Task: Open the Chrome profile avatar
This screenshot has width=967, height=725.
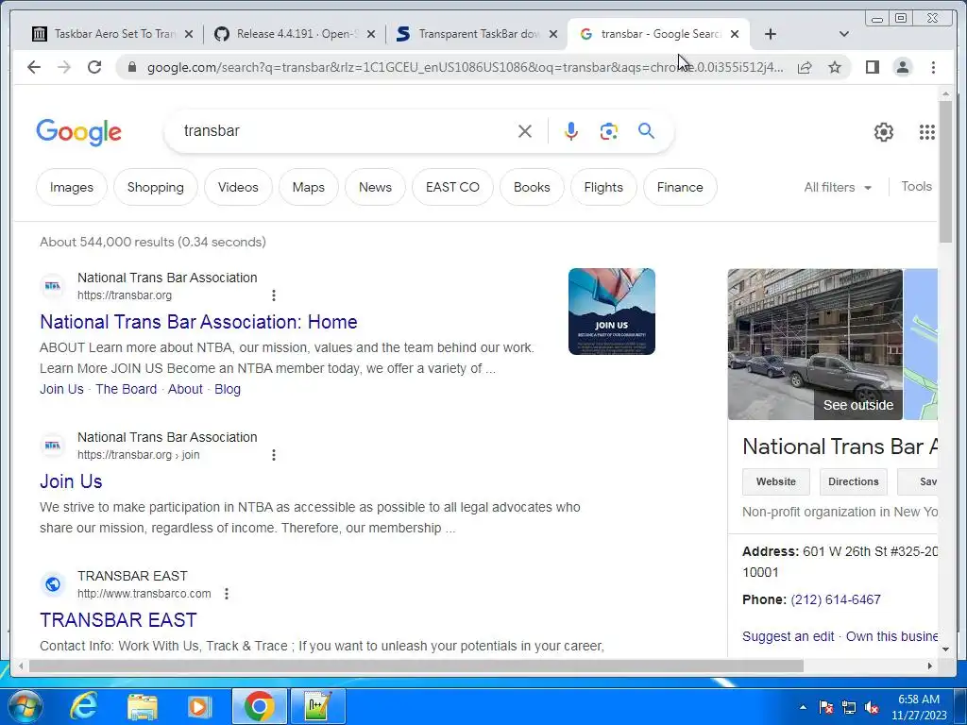Action: point(902,67)
